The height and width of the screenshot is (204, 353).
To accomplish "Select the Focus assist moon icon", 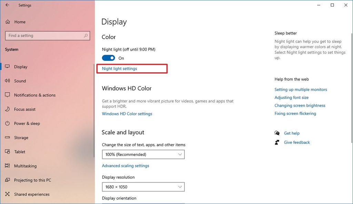I will (x=7, y=109).
